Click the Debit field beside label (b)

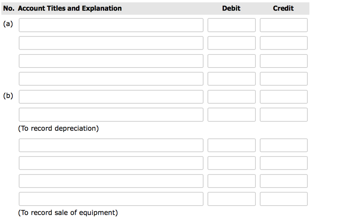[x=231, y=96]
